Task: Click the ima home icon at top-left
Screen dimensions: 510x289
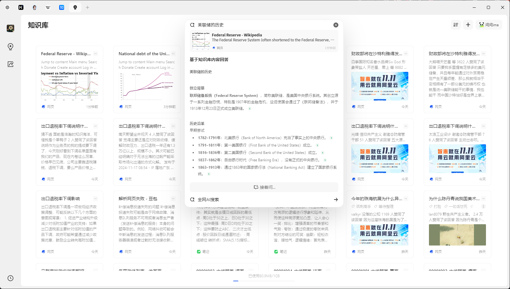Action: pyautogui.click(x=7, y=7)
